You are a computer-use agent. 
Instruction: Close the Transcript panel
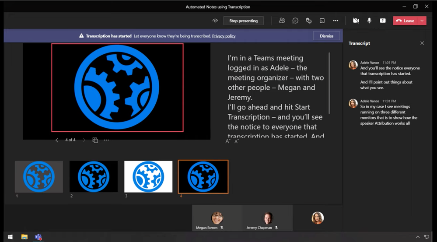pos(422,43)
